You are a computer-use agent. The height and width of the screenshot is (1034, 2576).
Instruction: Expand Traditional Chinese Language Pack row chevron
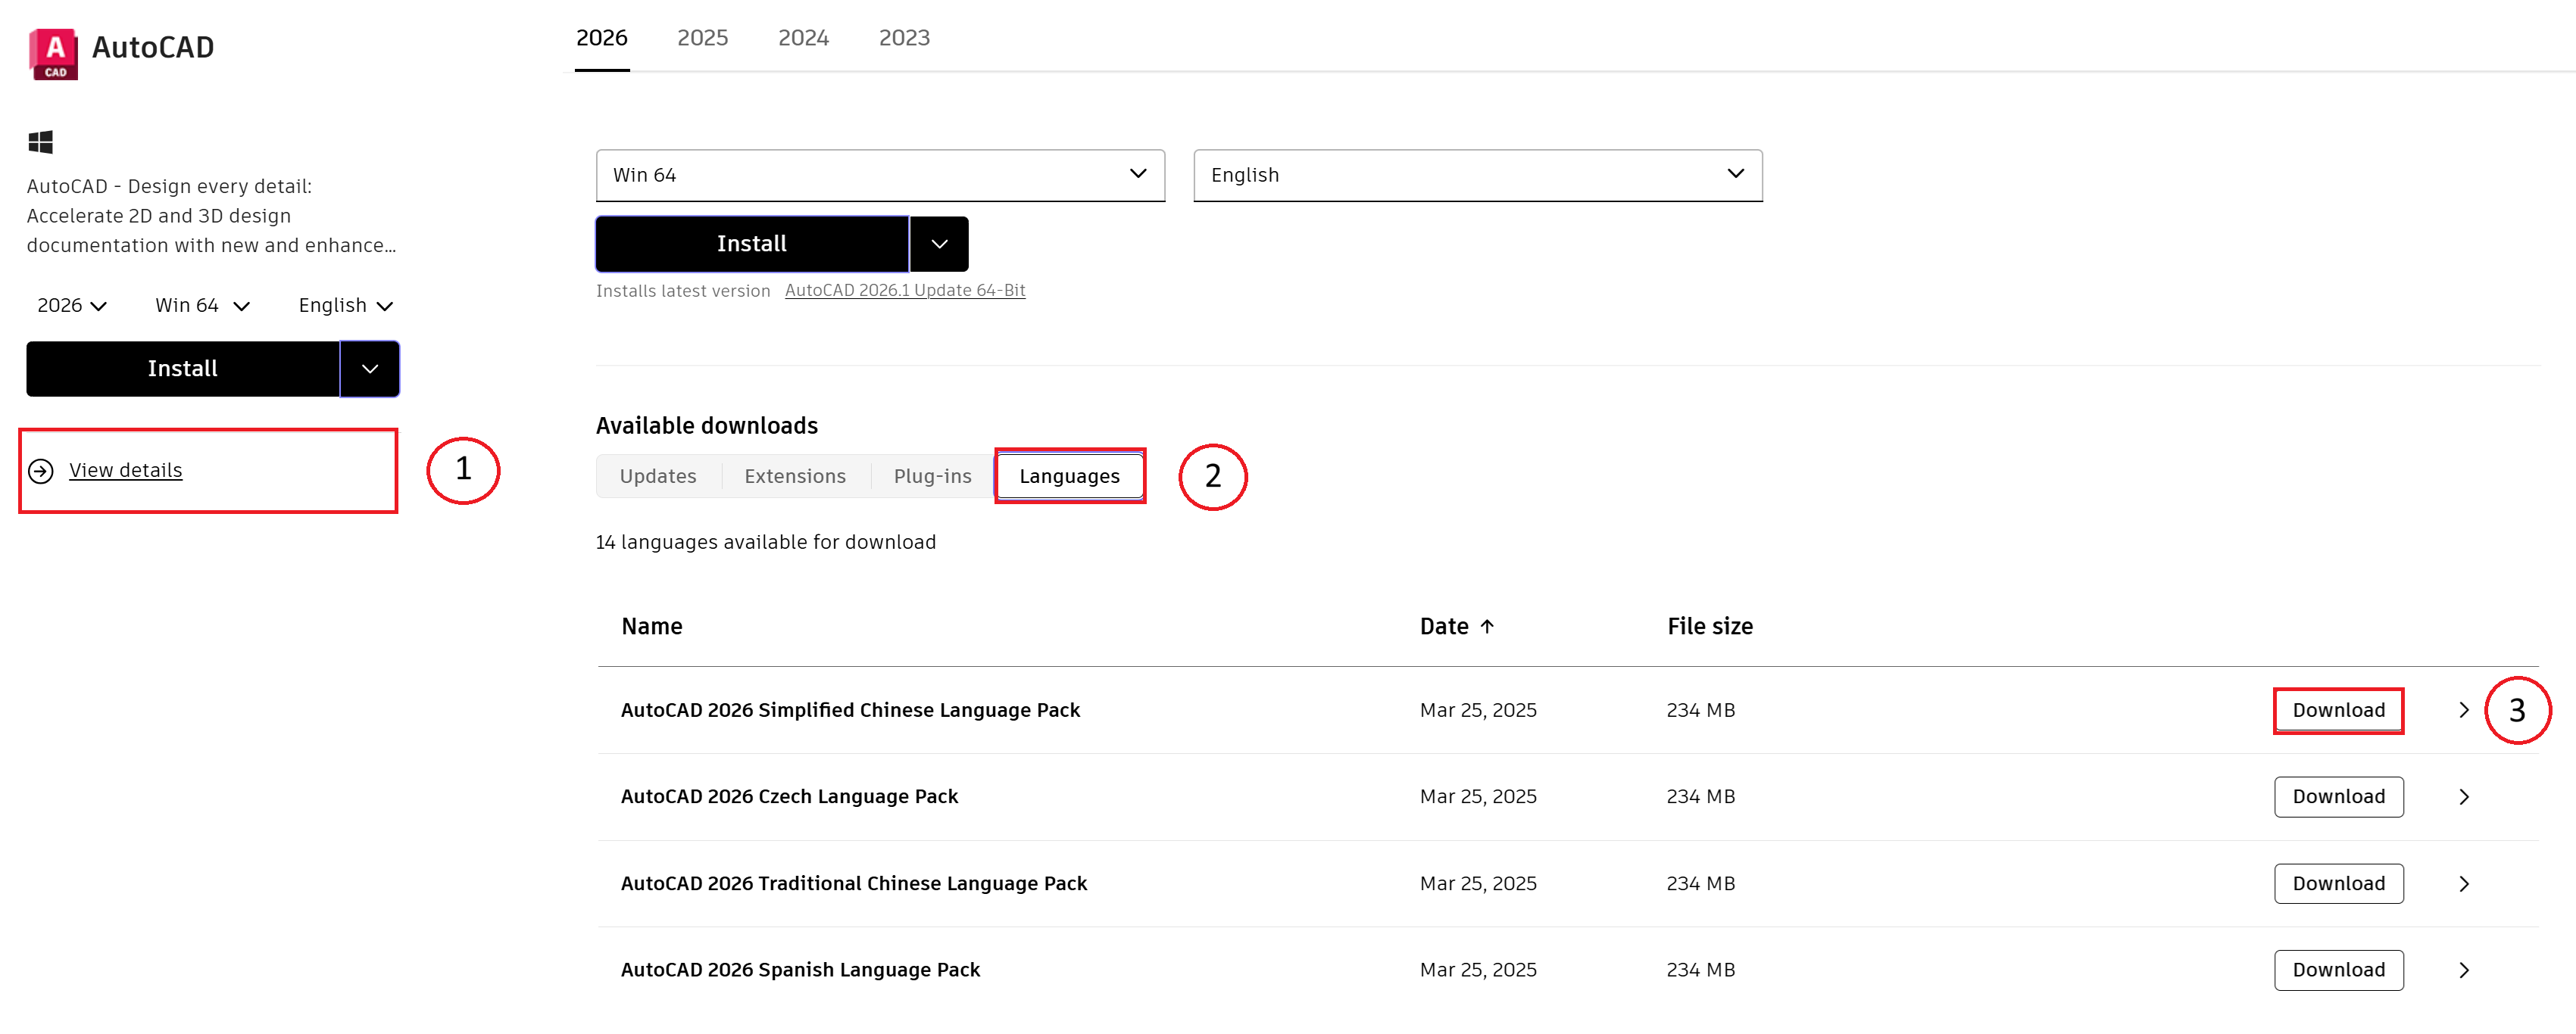pos(2463,884)
